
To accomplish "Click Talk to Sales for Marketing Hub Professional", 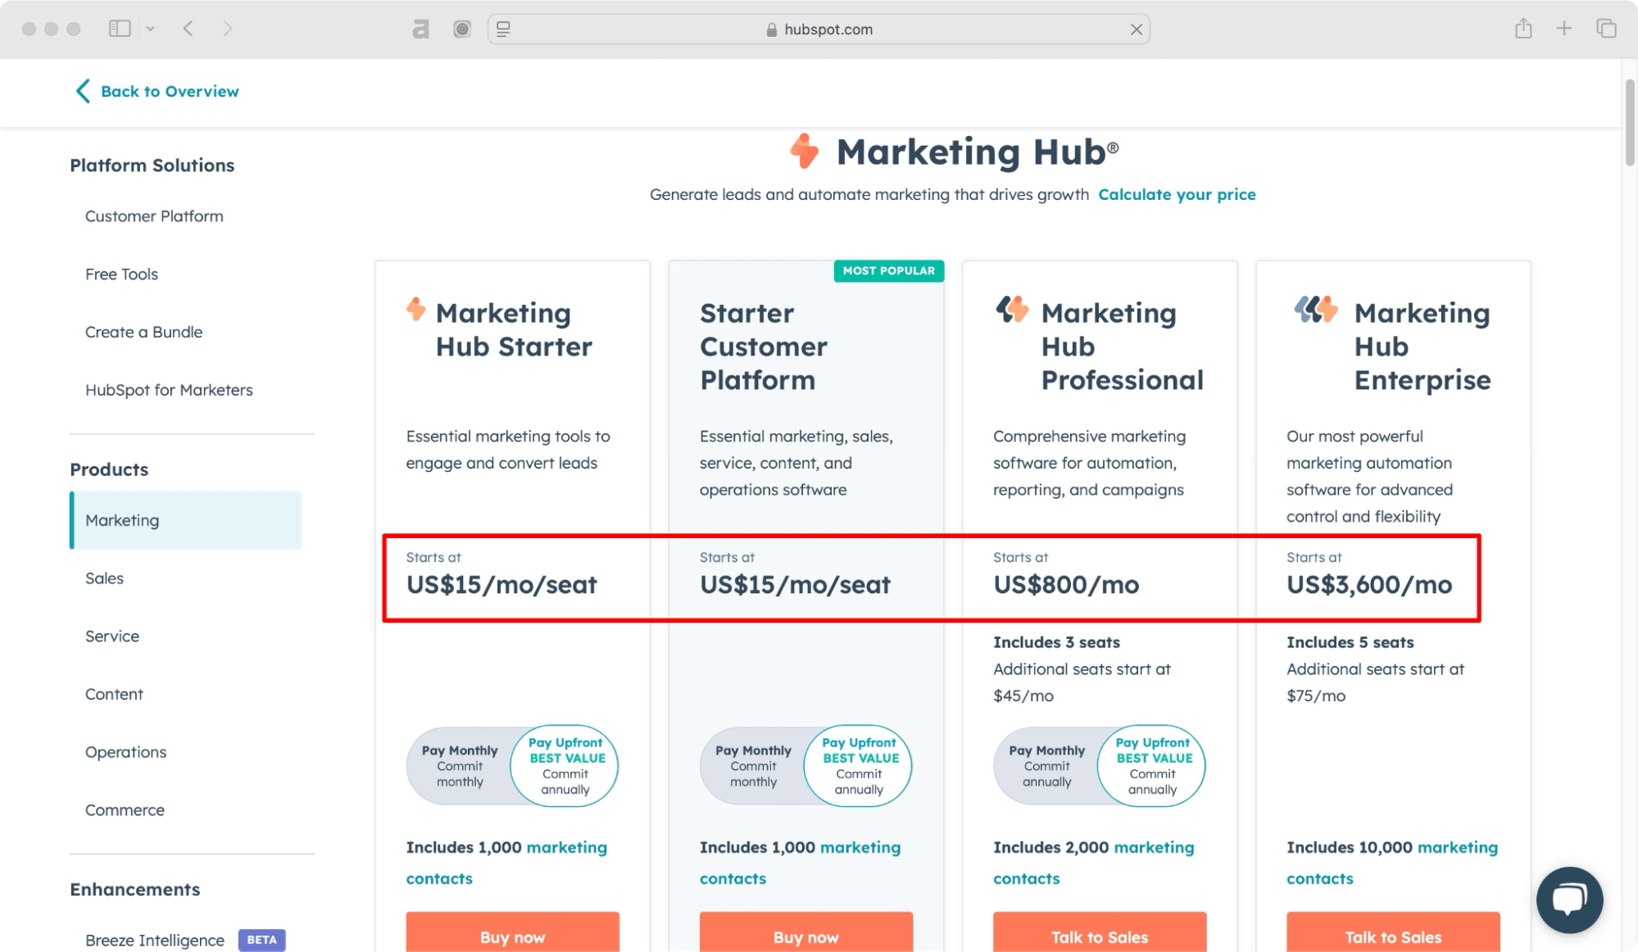I will [1100, 934].
